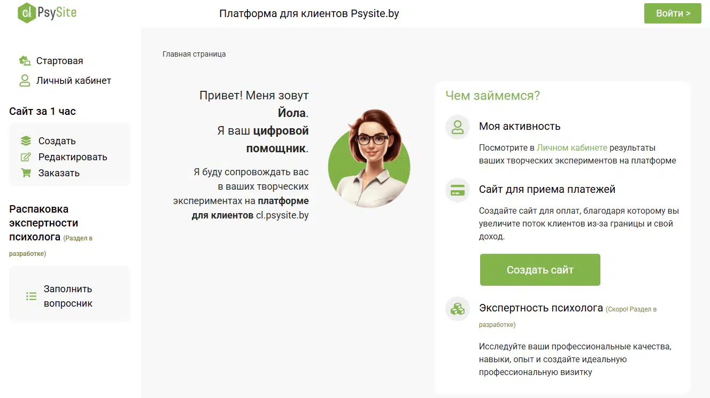Click the user icon beside Личный кабинет
This screenshot has height=398, width=710.
(x=25, y=81)
